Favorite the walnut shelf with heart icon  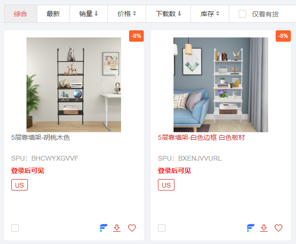pos(132,228)
